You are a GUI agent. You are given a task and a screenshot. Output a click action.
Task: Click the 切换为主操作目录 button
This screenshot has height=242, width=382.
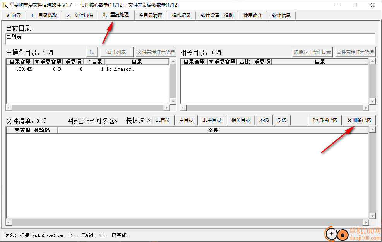click(x=312, y=52)
